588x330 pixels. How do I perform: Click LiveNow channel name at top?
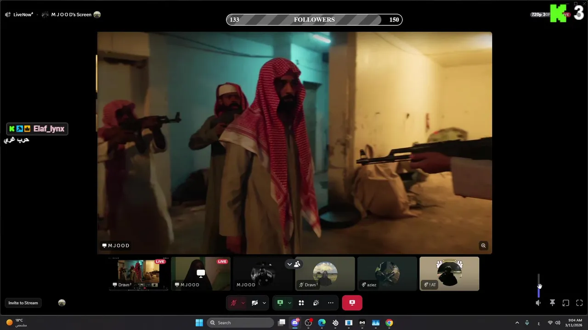click(x=23, y=15)
